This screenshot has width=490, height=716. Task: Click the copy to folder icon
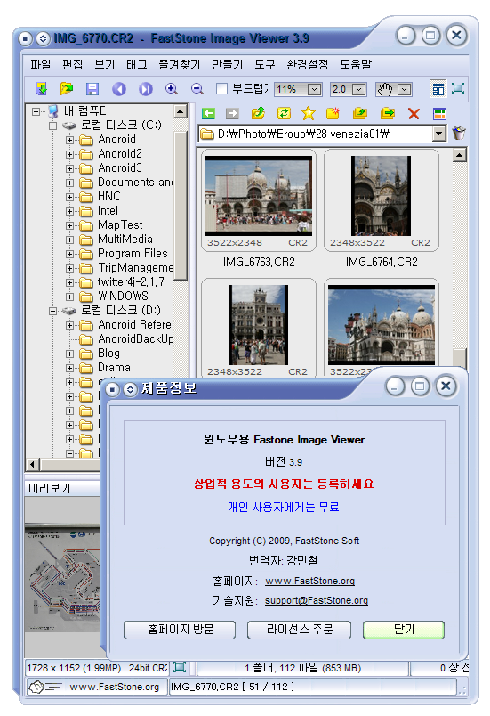(360, 113)
